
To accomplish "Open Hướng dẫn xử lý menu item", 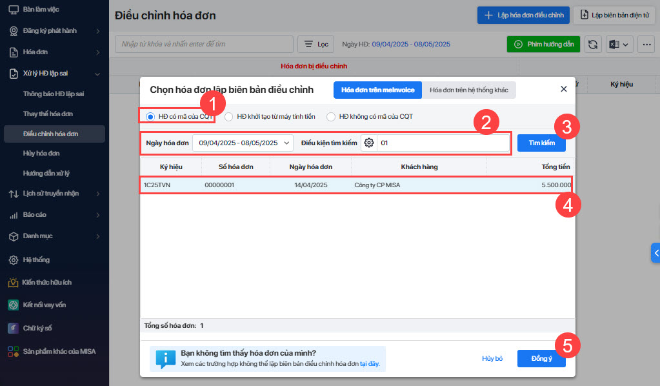I will click(x=46, y=173).
